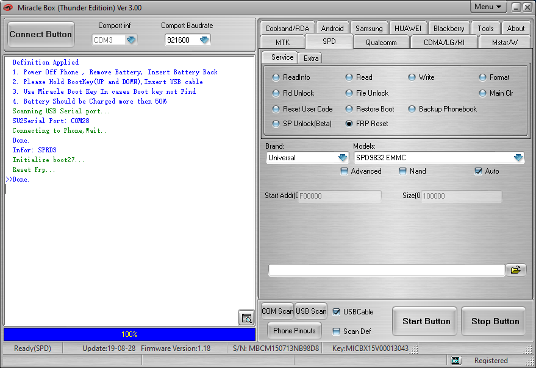Viewport: 536px width, 368px height.
Task: Select the SPD tab
Action: pos(329,41)
